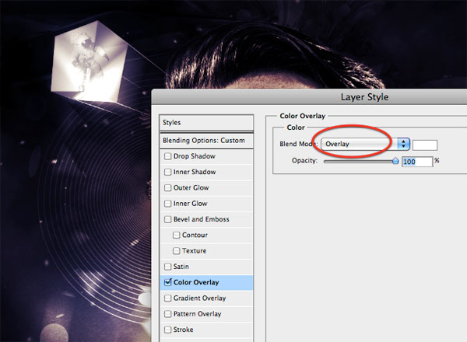The height and width of the screenshot is (342, 467).
Task: Open the Blend Mode Overlay dropdown
Action: (365, 144)
